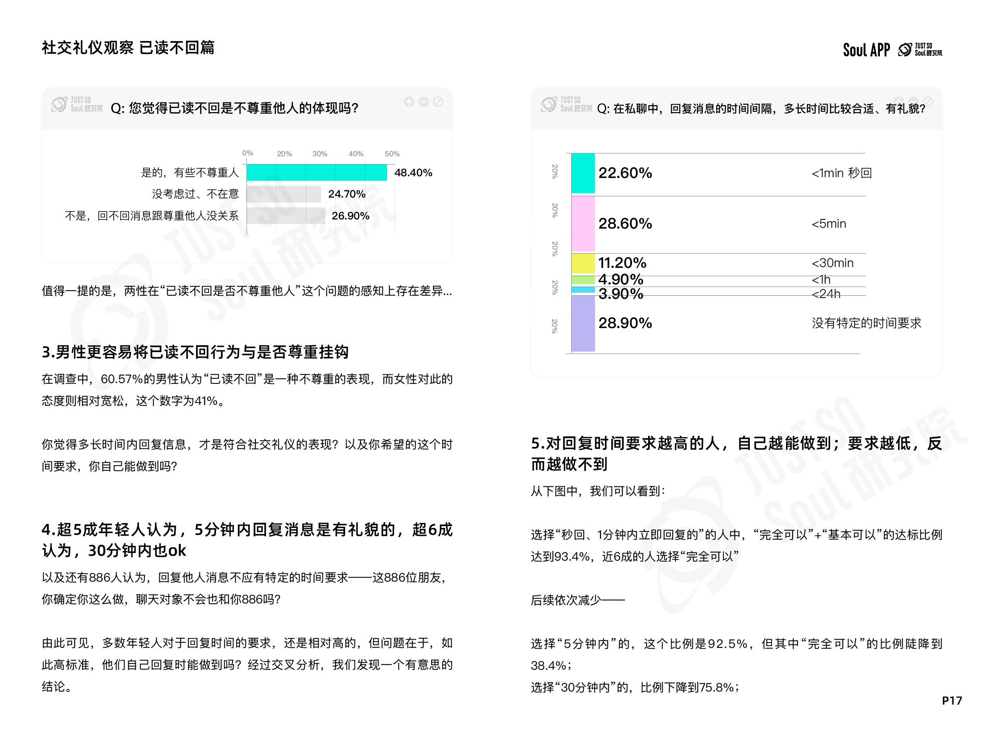Click the minus icon in the left survey card
Screen dimensions: 982x736
click(423, 102)
